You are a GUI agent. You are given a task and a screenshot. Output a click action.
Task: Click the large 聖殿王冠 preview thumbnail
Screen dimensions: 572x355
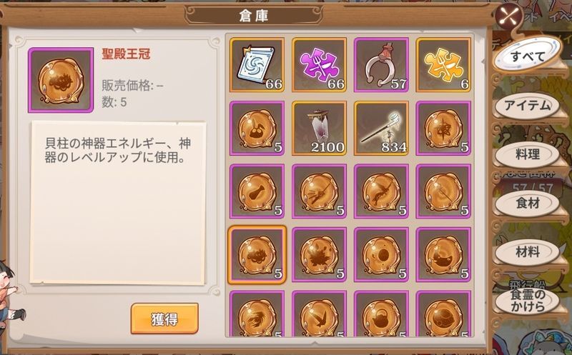pyautogui.click(x=61, y=80)
